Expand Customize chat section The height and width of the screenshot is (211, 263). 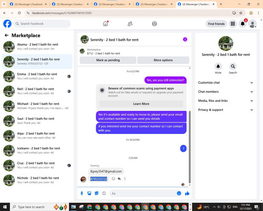pyautogui.click(x=226, y=83)
